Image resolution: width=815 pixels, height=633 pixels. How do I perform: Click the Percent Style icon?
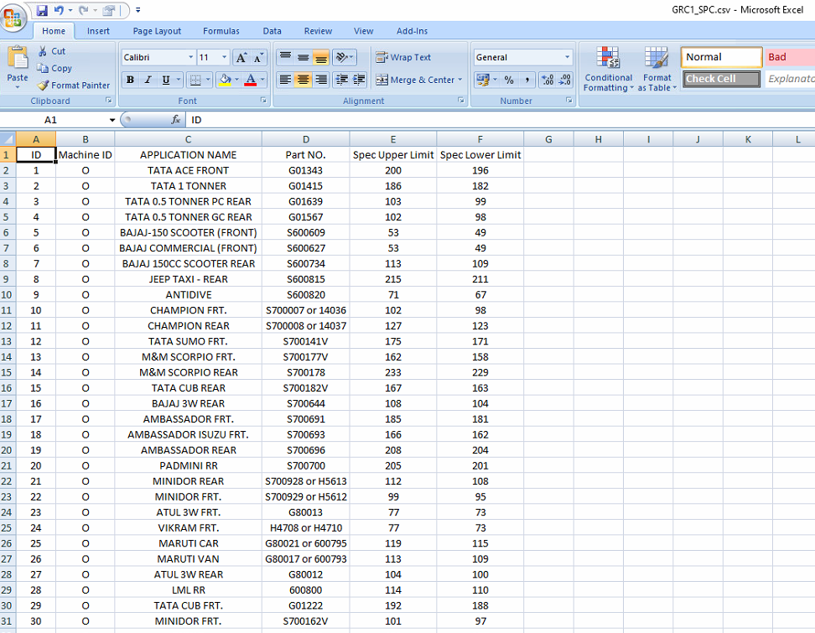(508, 80)
